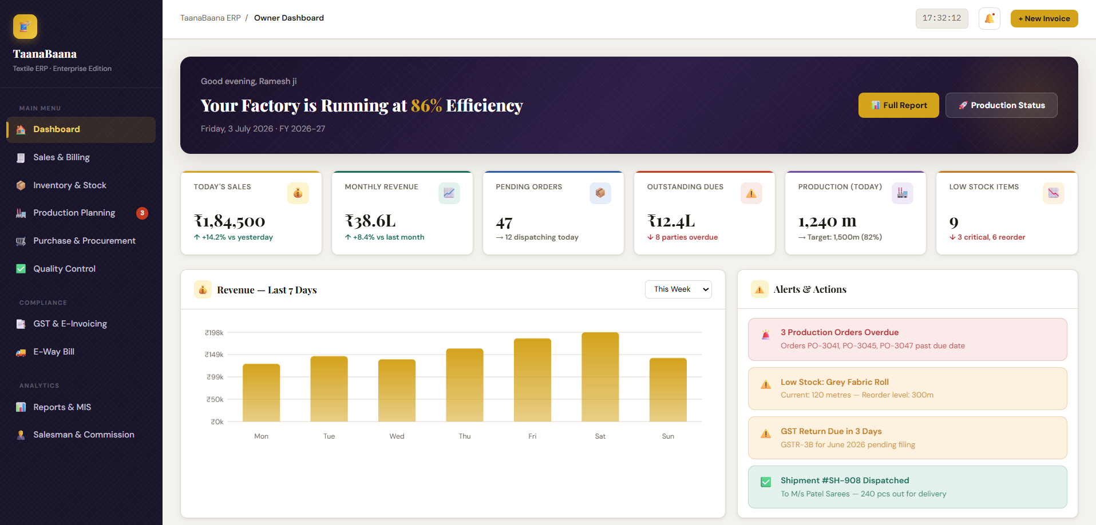Click the Saturday revenue bar
Image resolution: width=1096 pixels, height=525 pixels.
pos(600,377)
